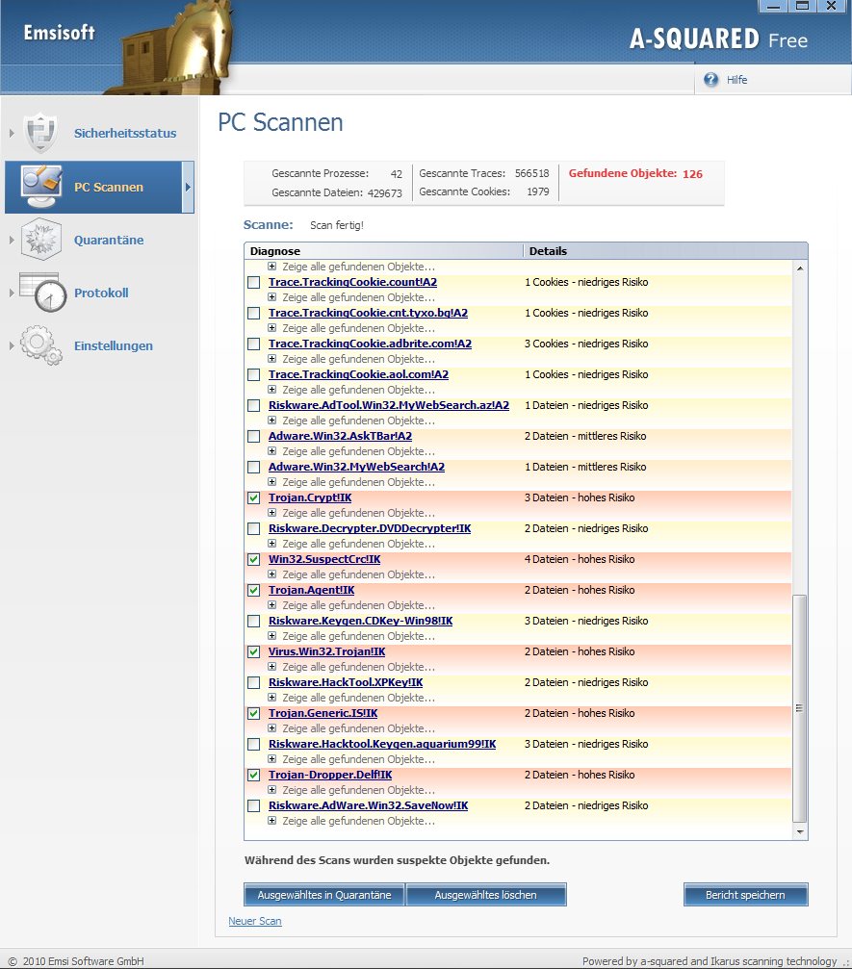This screenshot has width=852, height=969.
Task: Enable the Adware.Win32.AskTBar!A2 checkbox
Action: click(x=253, y=437)
